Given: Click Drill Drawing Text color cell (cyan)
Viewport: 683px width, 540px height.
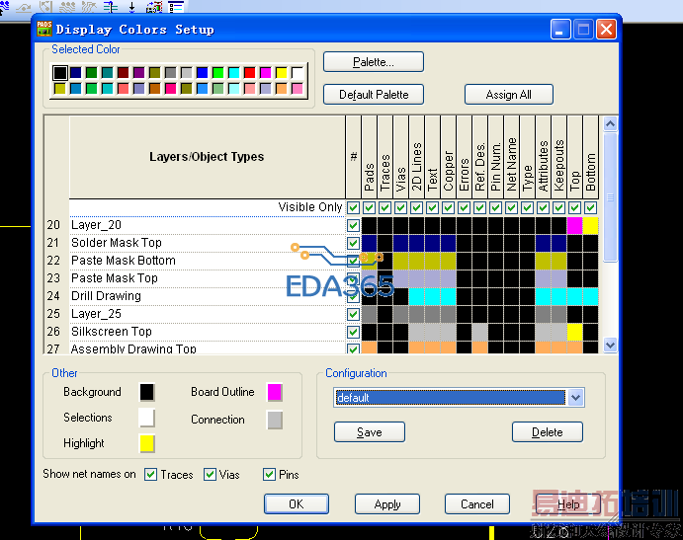Looking at the screenshot, I should click(x=432, y=296).
